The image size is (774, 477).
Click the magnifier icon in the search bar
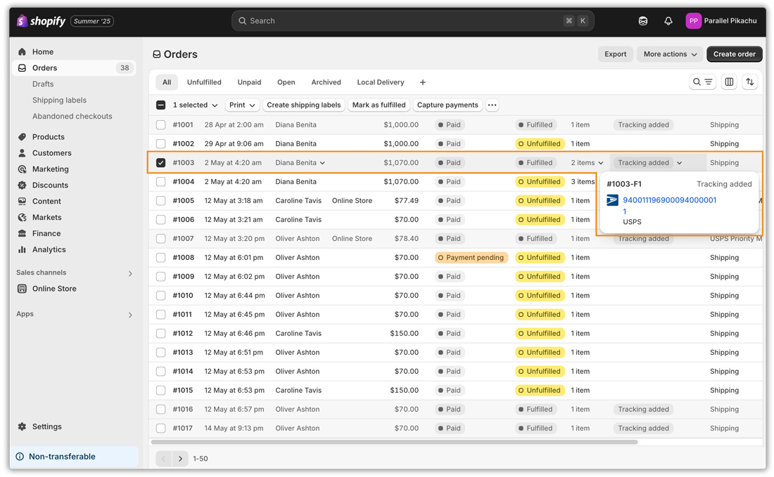coord(242,20)
